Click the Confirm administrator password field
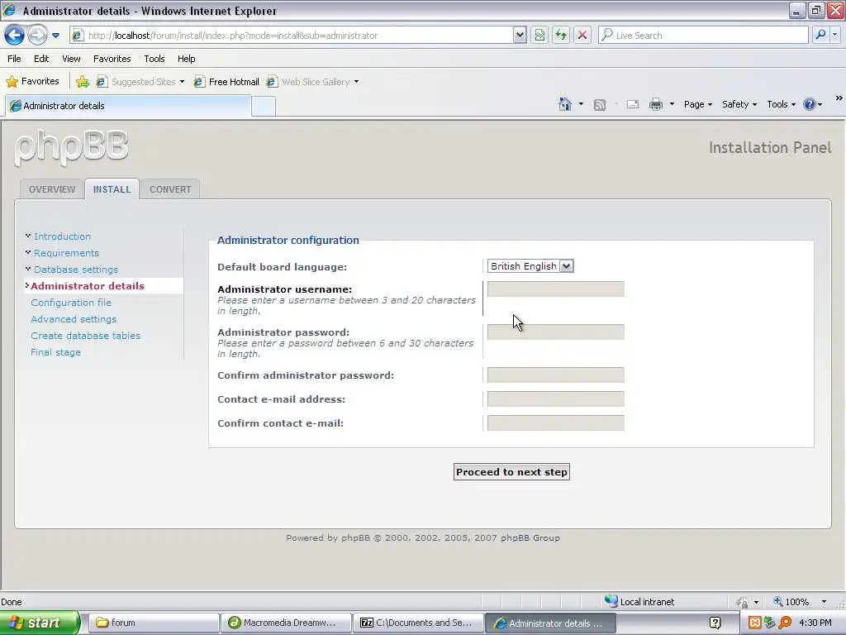846x635 pixels. (556, 375)
